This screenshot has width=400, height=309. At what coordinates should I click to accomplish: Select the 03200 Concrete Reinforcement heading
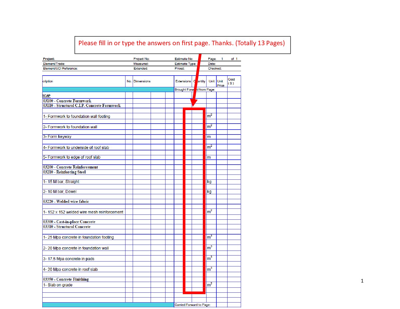click(x=70, y=167)
